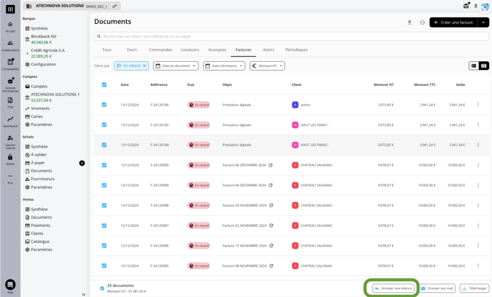Remove the En retard filter
Viewport: 492px width, 297px height.
(x=144, y=66)
